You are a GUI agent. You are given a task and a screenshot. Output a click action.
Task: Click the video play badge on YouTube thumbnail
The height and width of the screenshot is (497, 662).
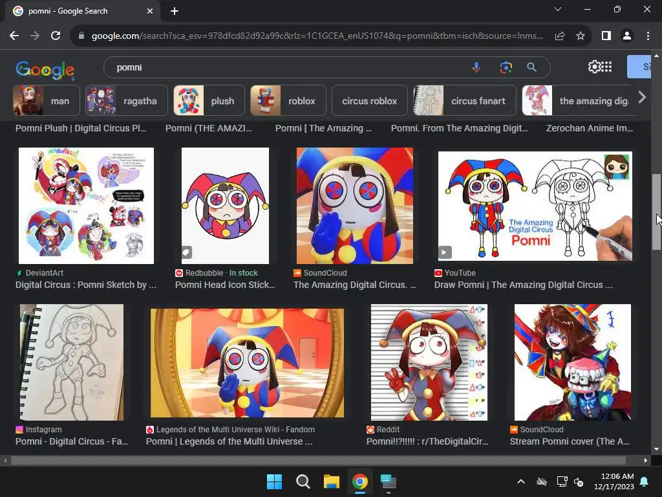[x=445, y=253]
